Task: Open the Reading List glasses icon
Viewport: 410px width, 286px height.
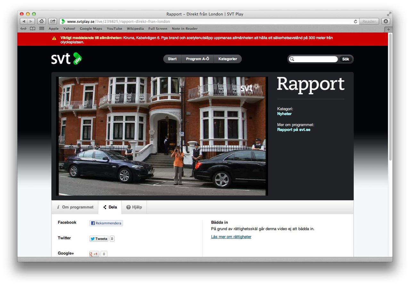Action: click(x=23, y=29)
